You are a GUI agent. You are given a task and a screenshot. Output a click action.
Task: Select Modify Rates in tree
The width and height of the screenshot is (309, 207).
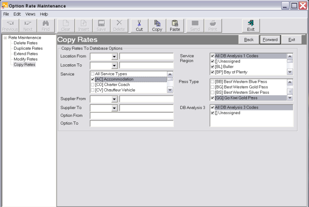pyautogui.click(x=26, y=59)
